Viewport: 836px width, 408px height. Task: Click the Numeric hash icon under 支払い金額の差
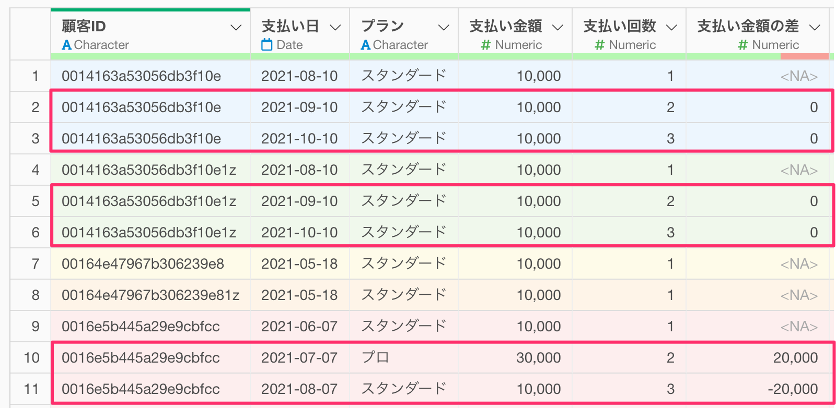click(x=742, y=45)
